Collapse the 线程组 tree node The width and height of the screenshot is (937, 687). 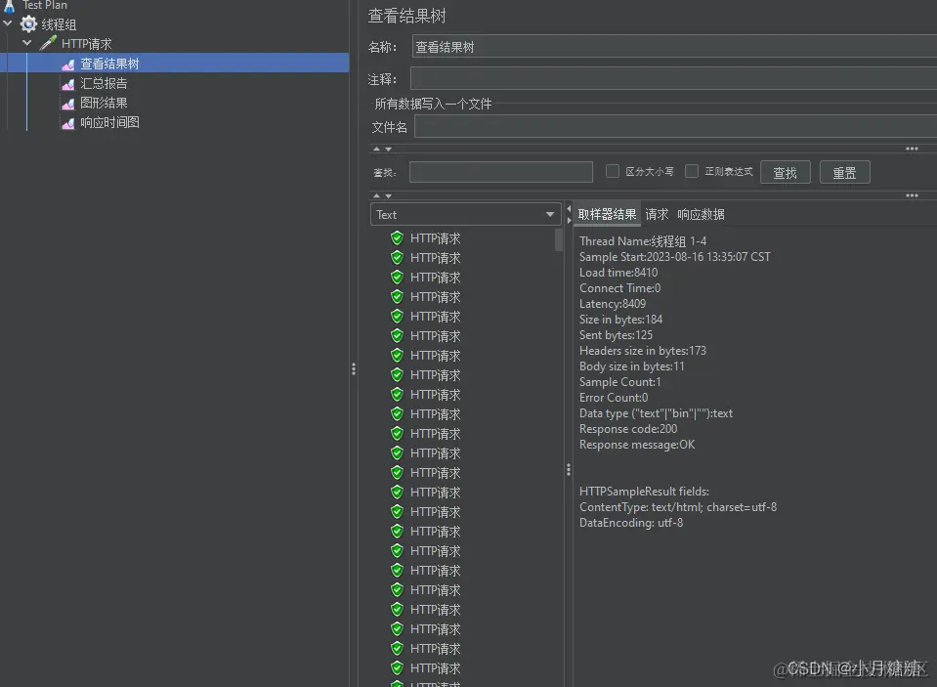tap(8, 23)
